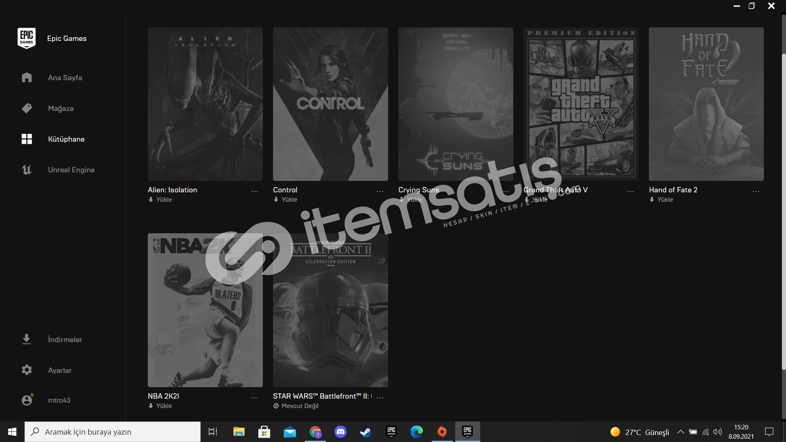Expand options menu for Hand of Fate 2
The image size is (786, 442).
(756, 191)
